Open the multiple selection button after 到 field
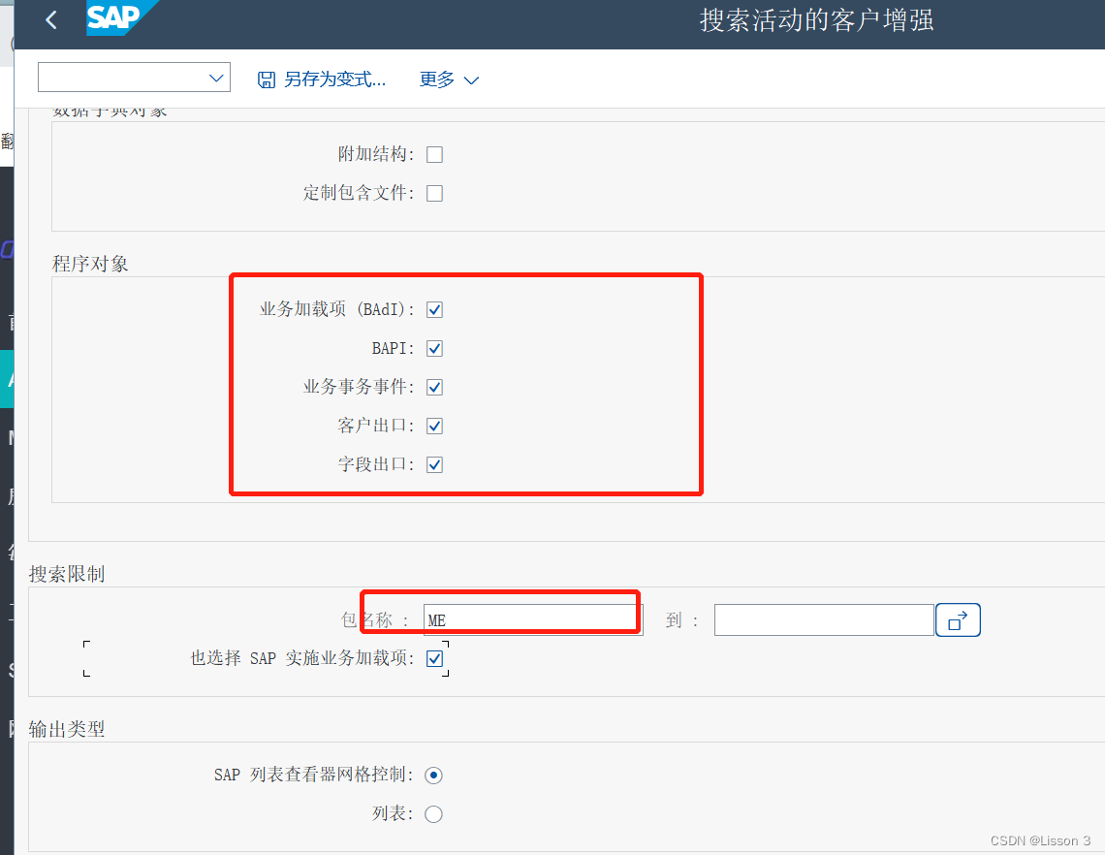This screenshot has height=855, width=1105. coord(958,620)
